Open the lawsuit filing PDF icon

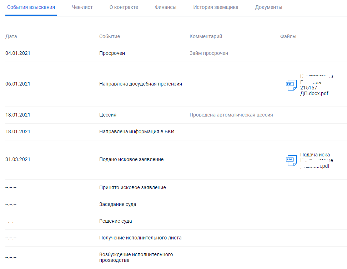point(291,160)
